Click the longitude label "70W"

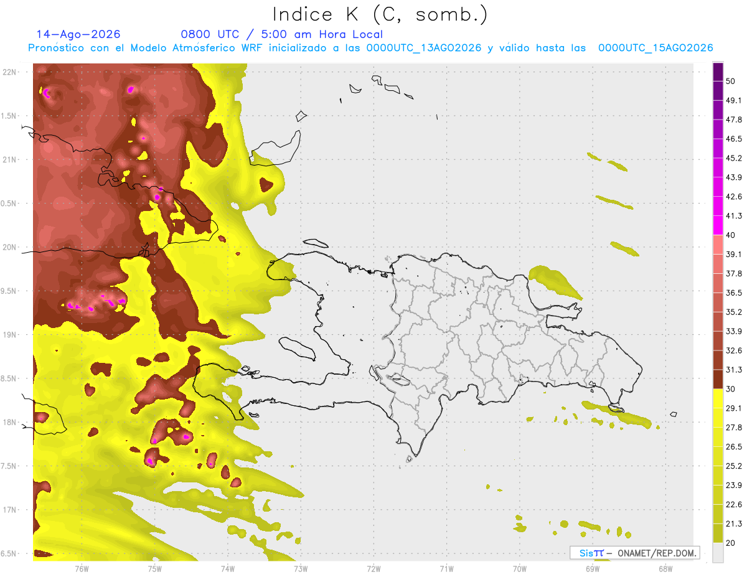coord(520,569)
